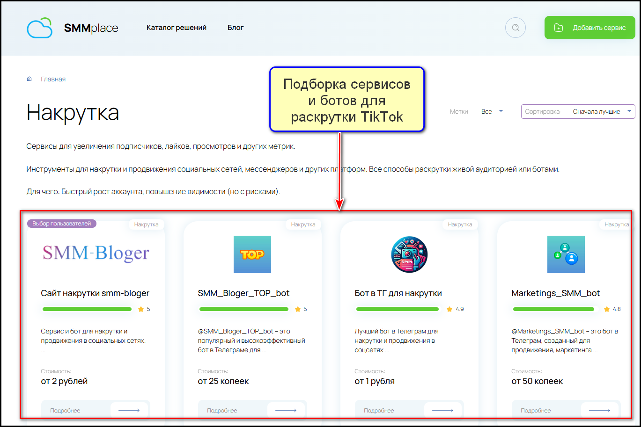
Task: Open the search magnifier icon
Action: [x=516, y=28]
